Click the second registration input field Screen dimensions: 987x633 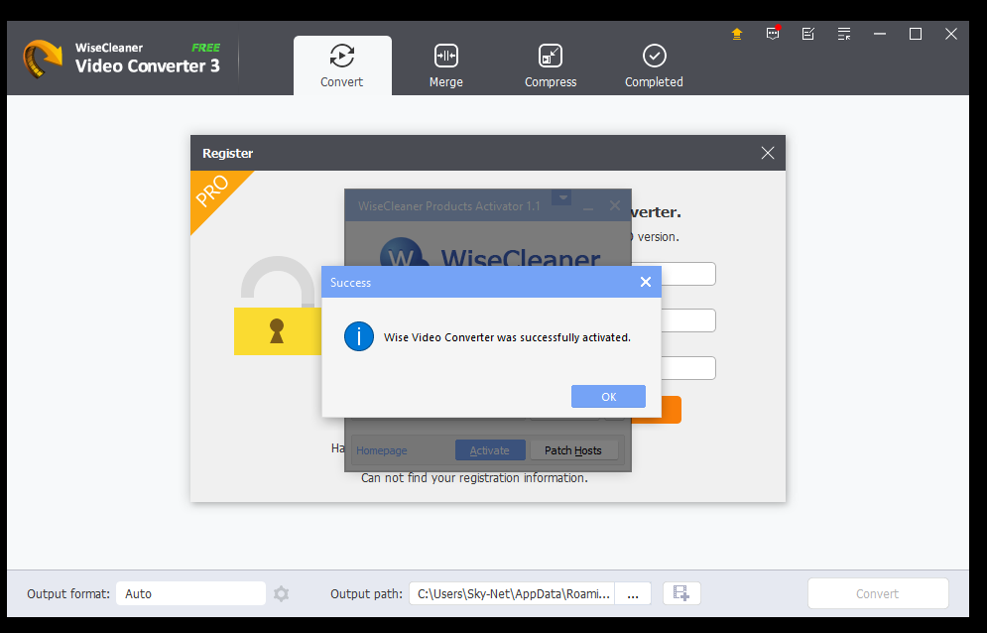(x=688, y=320)
